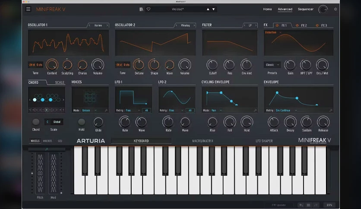Image resolution: width=361 pixels, height=209 pixels.
Task: Click the Oscillator 1 Sculpting knob
Action: tap(67, 65)
